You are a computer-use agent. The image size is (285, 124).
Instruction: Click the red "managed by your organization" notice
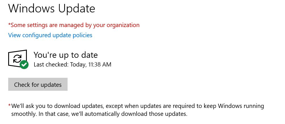coord(75,25)
